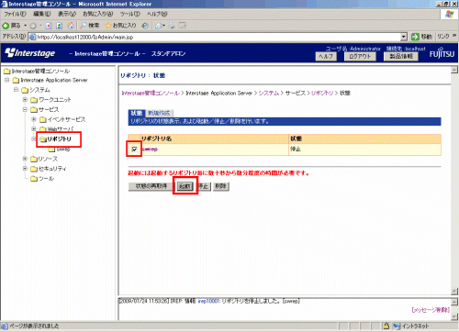
Task: Click the 削除 delete button
Action: point(221,186)
